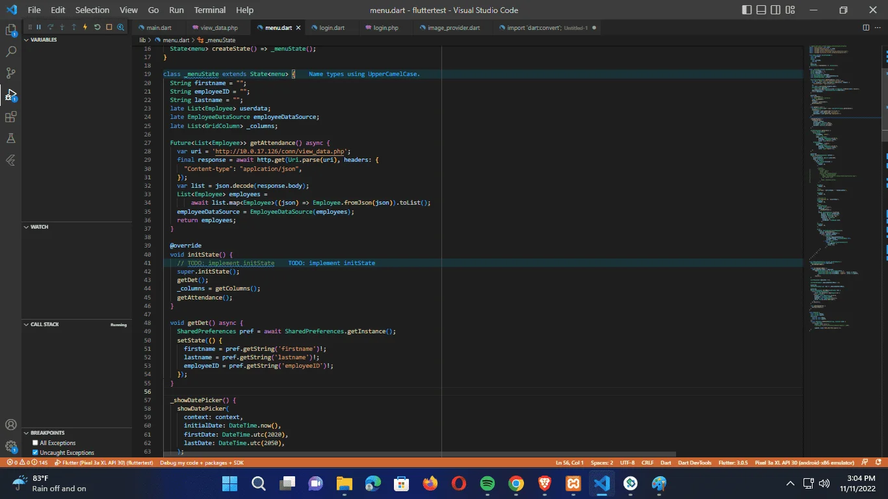Collapse the Call Stack section
Image resolution: width=888 pixels, height=499 pixels.
(76, 324)
